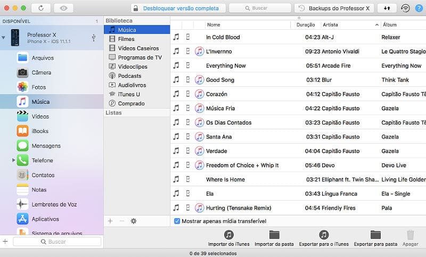Click the top toolbar Buscar search field

[x=260, y=8]
